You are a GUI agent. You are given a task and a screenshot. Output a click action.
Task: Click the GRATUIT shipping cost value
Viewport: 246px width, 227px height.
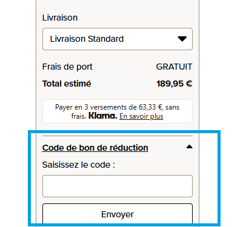point(174,67)
